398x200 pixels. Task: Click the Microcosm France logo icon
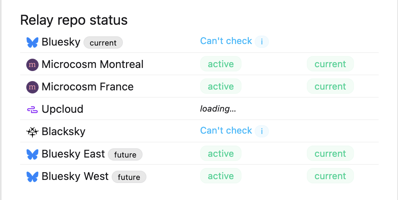32,87
